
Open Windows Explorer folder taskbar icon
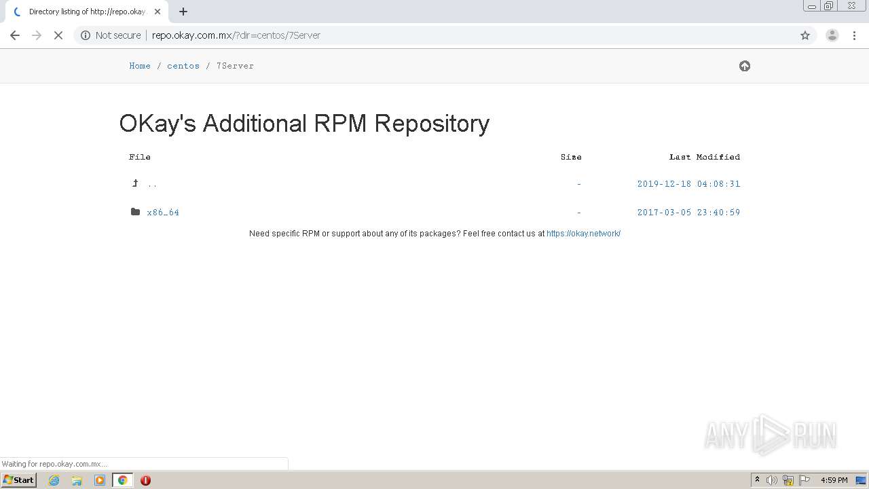point(77,480)
